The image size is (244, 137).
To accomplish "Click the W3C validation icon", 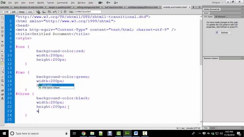I will pyautogui.click(x=55, y=12).
